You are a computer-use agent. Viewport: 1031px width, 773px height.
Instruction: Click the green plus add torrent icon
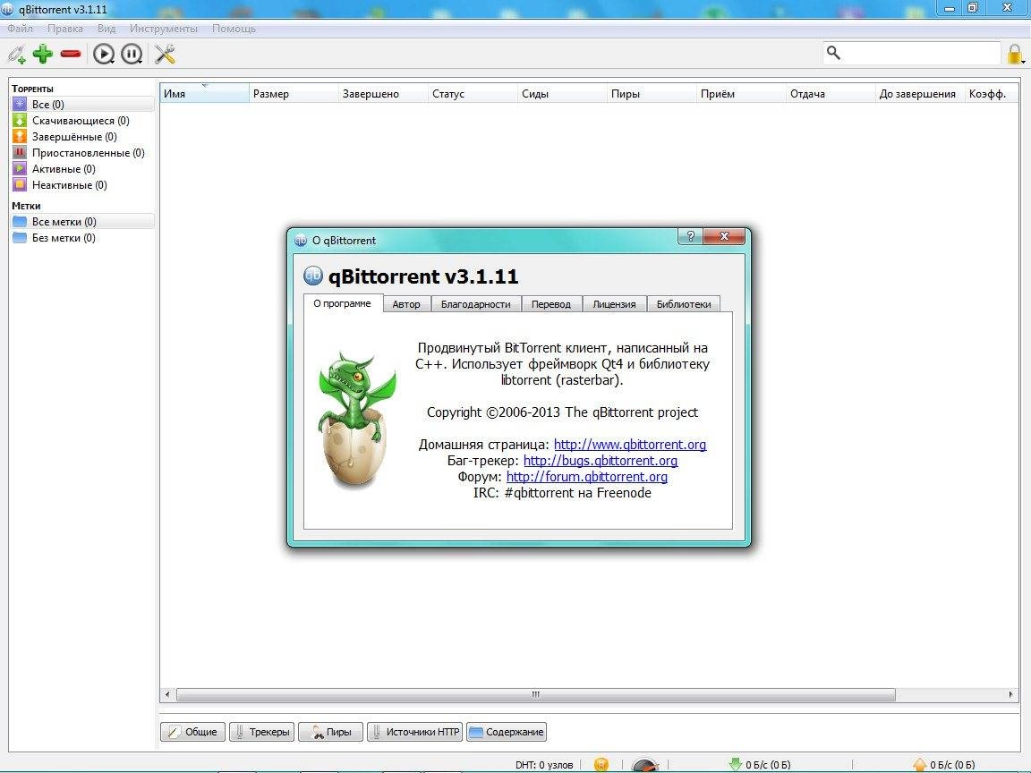pyautogui.click(x=43, y=54)
